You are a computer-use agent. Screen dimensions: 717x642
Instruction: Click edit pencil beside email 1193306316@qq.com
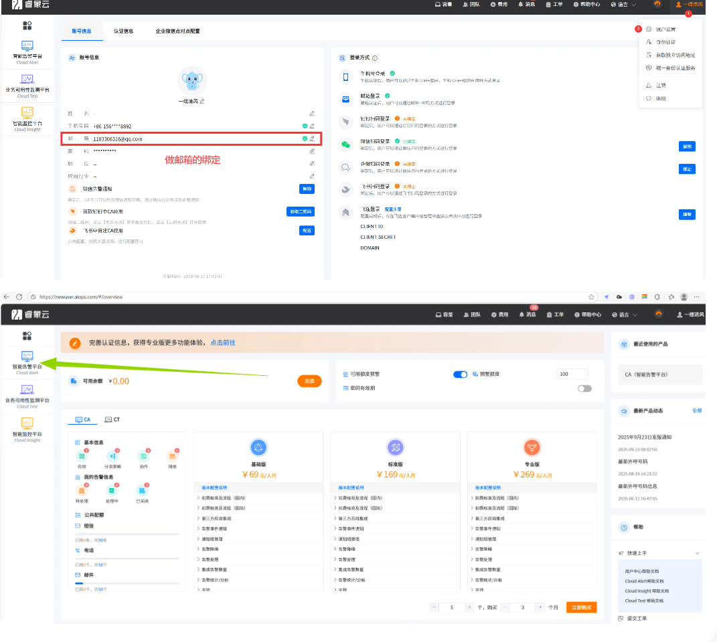coord(312,138)
